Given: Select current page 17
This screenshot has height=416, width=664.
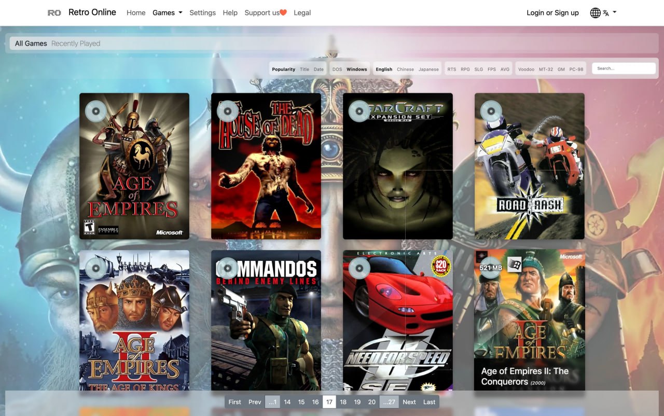Looking at the screenshot, I should click(x=329, y=402).
